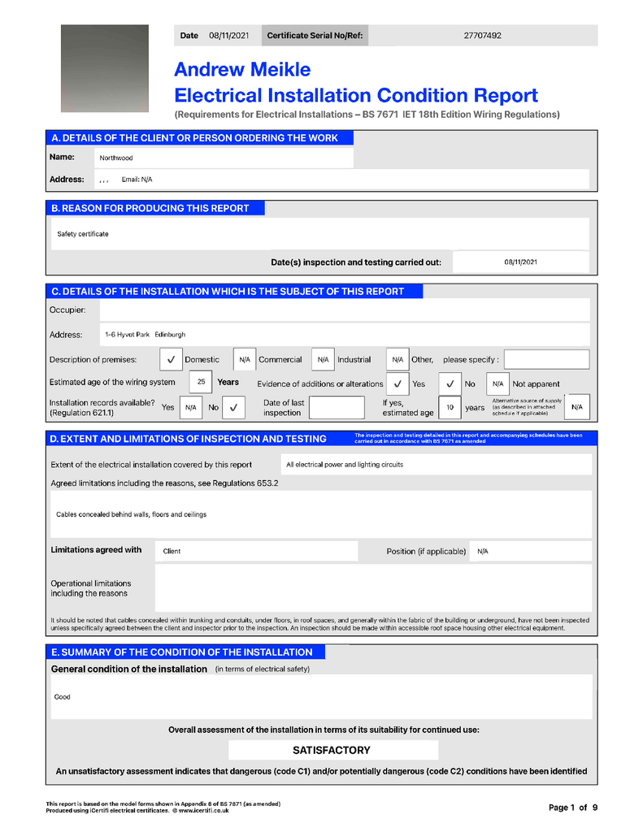This screenshot has width=643, height=832.
Task: Click the 'Page 1 of 9' indicator
Action: pos(573,808)
